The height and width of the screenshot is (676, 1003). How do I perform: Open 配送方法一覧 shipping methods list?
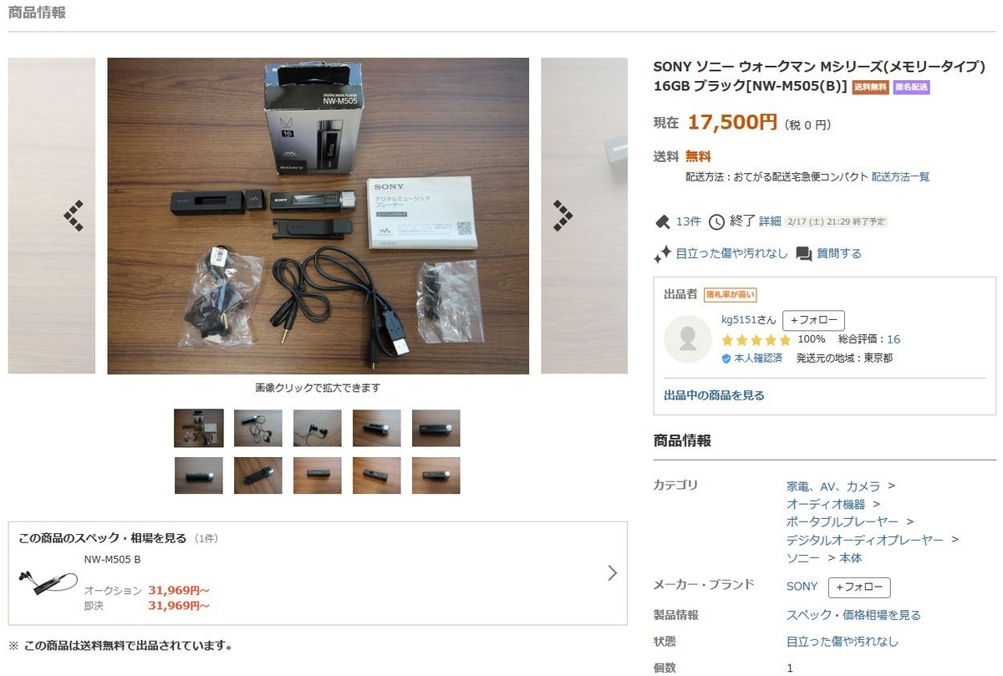coord(900,177)
